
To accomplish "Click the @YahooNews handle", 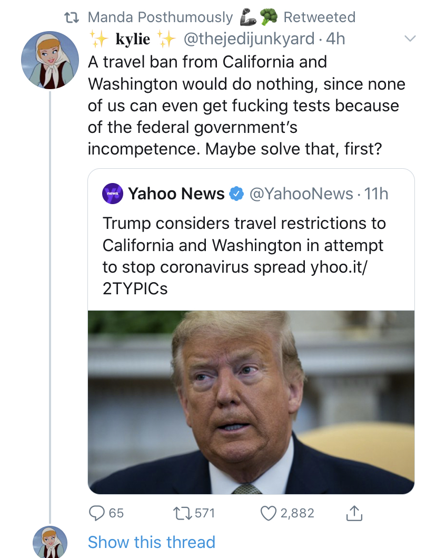I will [301, 194].
